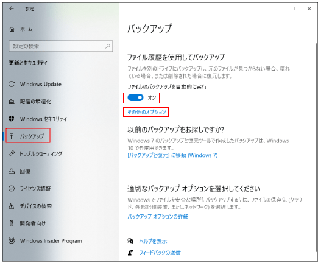Open [バックアップと復元]に移動 (Windows 7) link
318x263 pixels.
172,155
